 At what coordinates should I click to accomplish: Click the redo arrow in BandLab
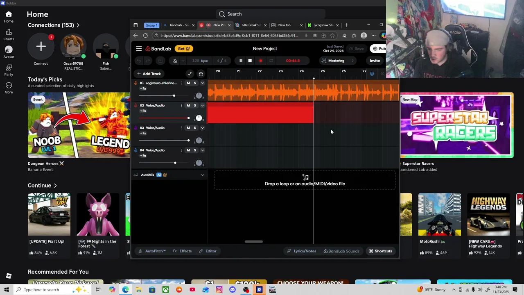tap(148, 61)
